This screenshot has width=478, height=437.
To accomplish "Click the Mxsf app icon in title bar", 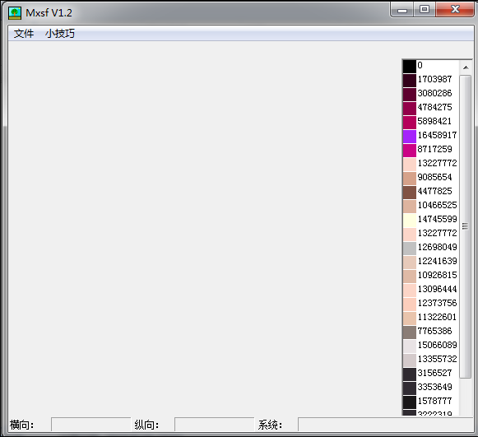I will tap(15, 13).
